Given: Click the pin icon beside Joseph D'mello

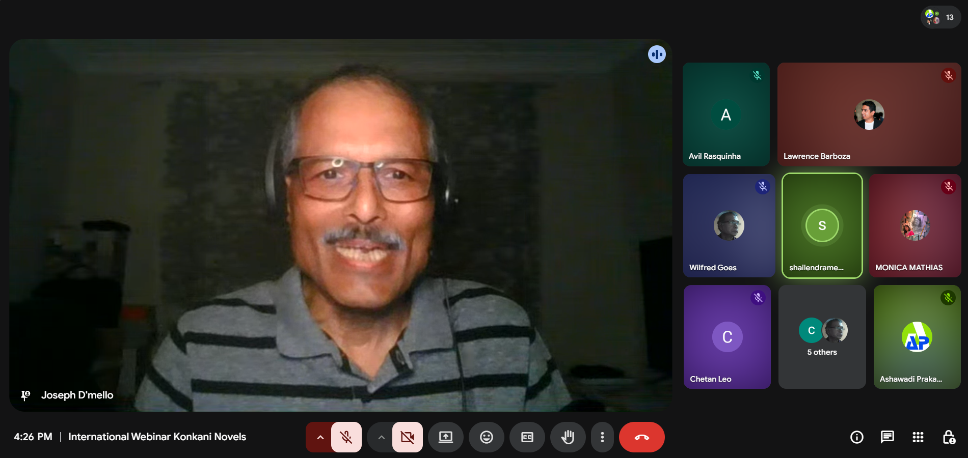Looking at the screenshot, I should tap(25, 395).
